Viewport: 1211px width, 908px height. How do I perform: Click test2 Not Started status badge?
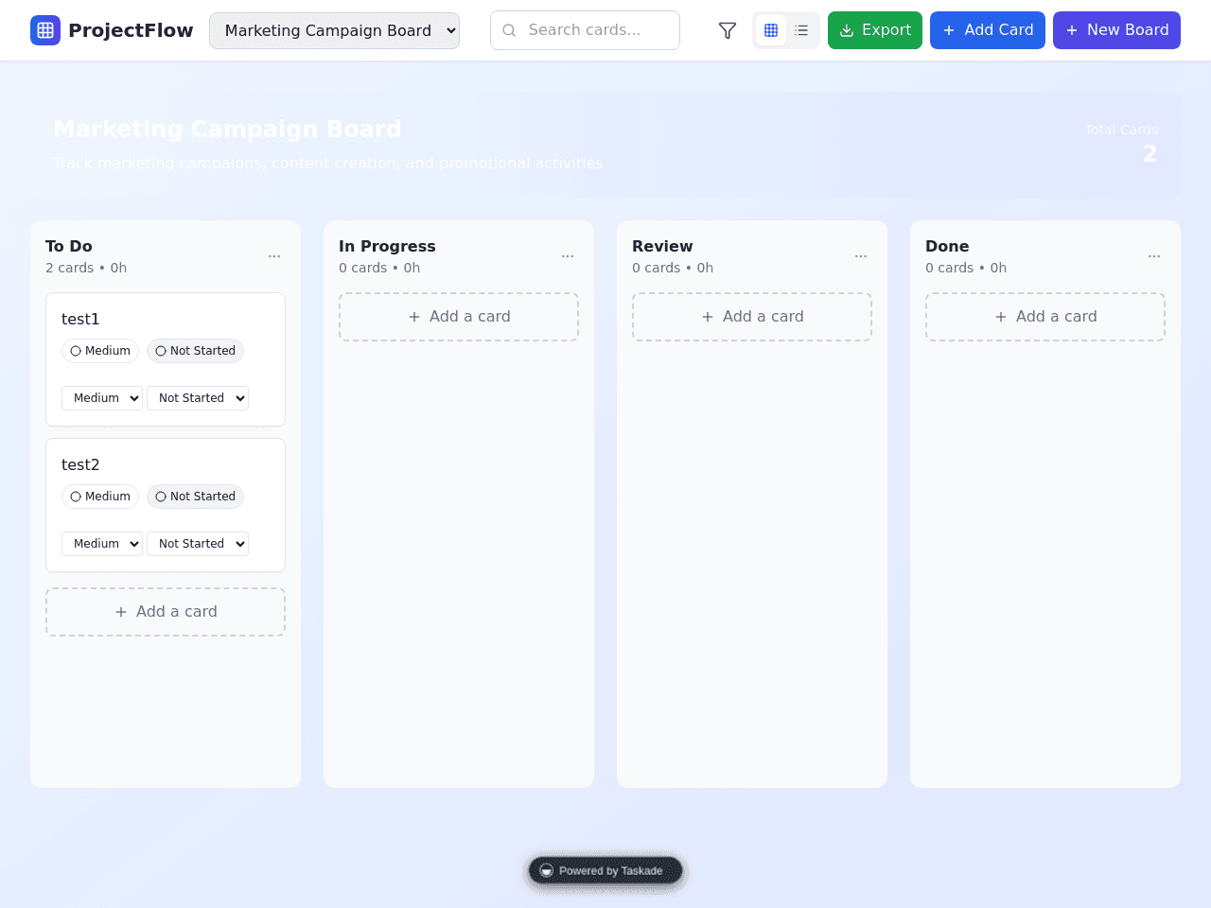click(195, 497)
